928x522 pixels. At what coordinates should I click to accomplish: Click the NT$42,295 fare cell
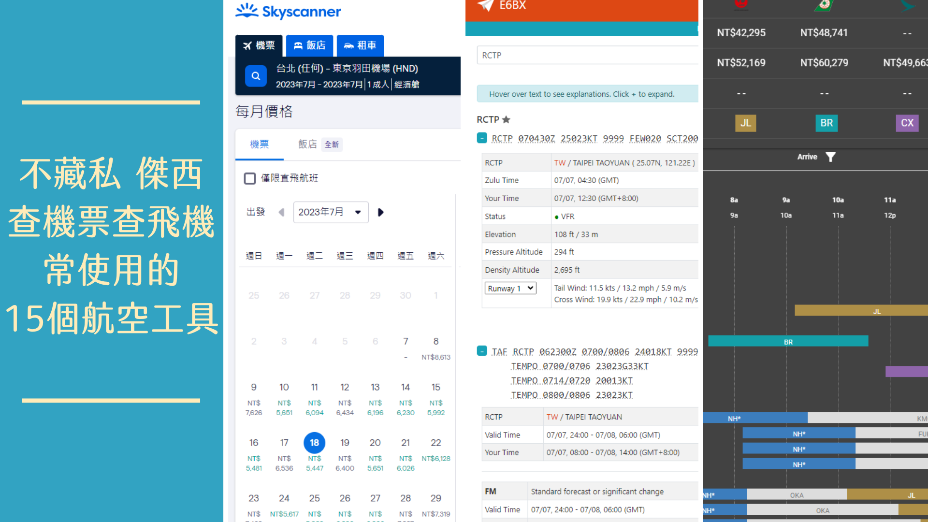pos(741,33)
